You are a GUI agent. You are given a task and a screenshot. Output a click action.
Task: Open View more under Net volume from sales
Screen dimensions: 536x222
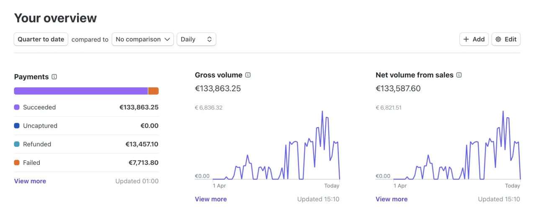[392, 199]
